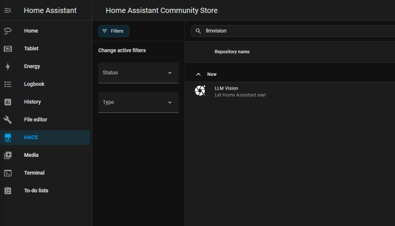Collapse the New group chevron

[x=198, y=74]
